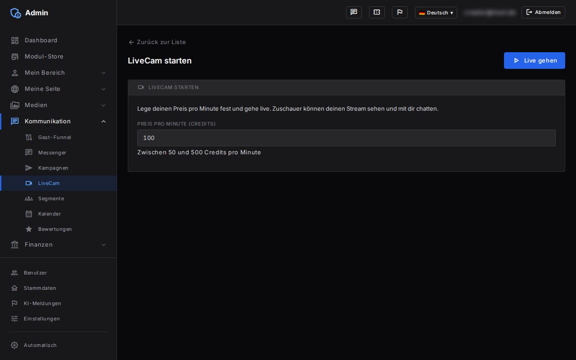
Task: Open Einstellungen via the sliders icon
Action: pyautogui.click(x=14, y=319)
